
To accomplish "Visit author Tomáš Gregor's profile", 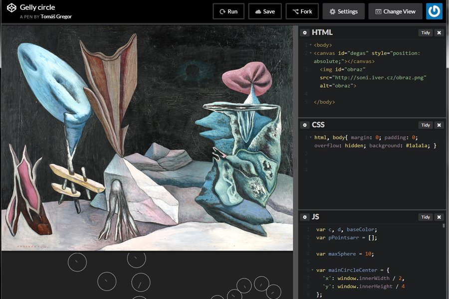I will pos(56,16).
